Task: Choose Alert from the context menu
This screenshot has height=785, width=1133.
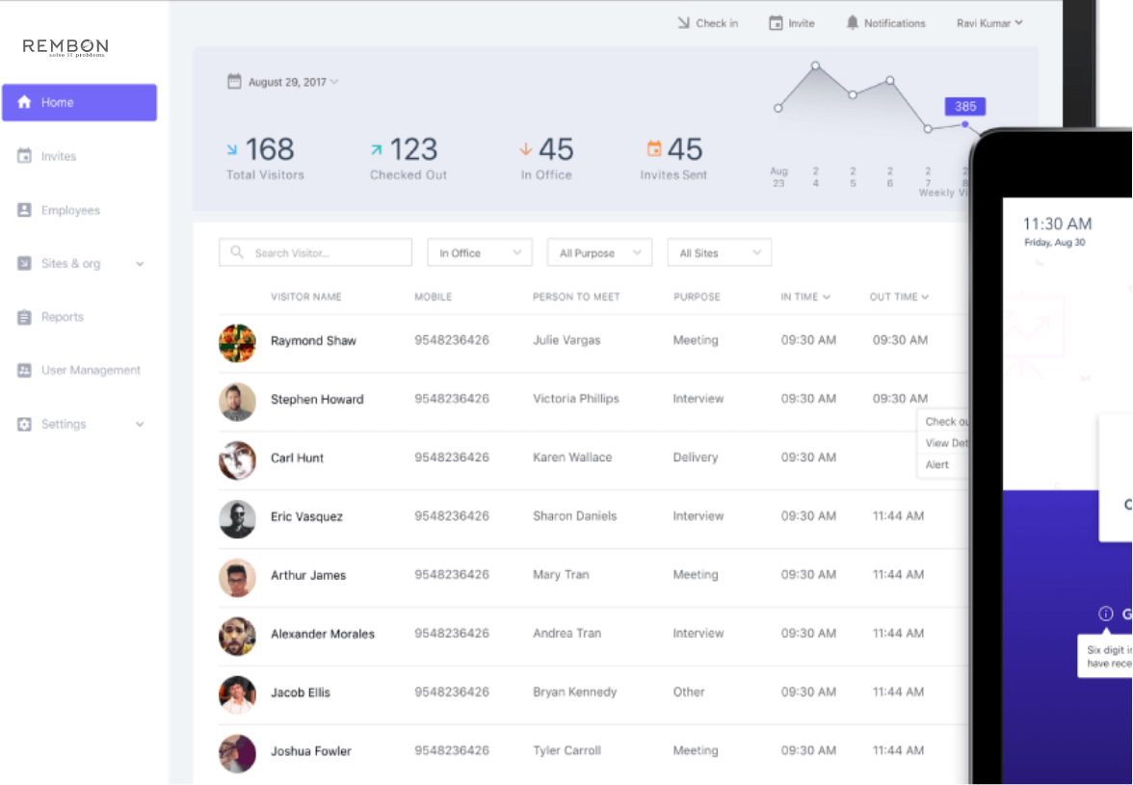Action: [937, 464]
